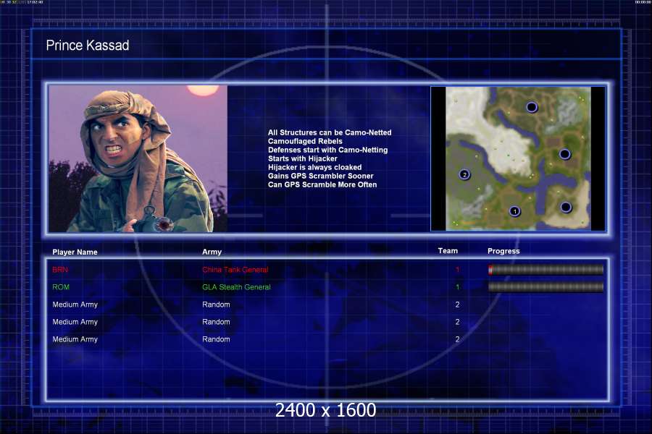Click 'Hijacker is always cloaked' line
Screen dimensions: 652x434
click(x=315, y=167)
